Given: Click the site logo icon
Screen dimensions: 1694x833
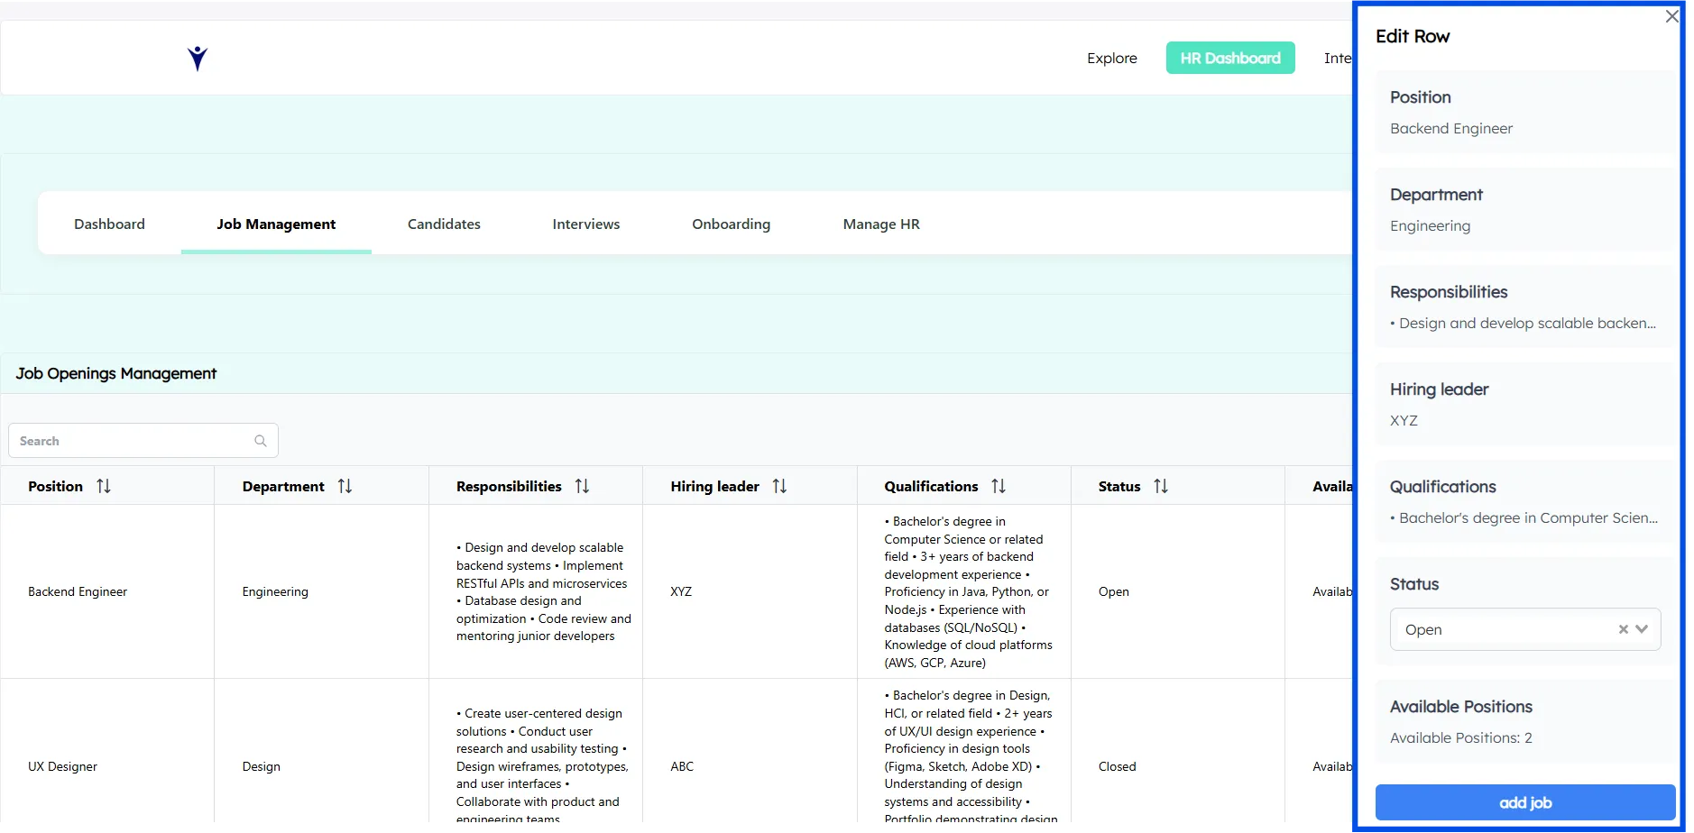Looking at the screenshot, I should (x=198, y=59).
